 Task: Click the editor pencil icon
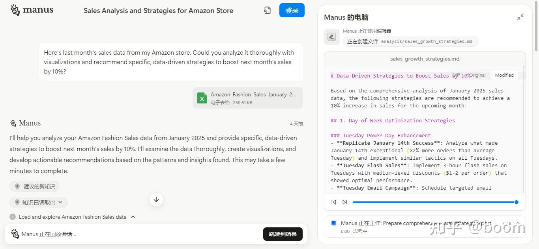point(331,37)
